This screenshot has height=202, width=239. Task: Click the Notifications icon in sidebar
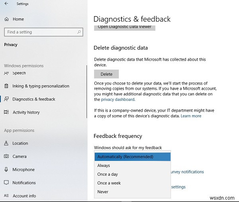click(x=6, y=183)
